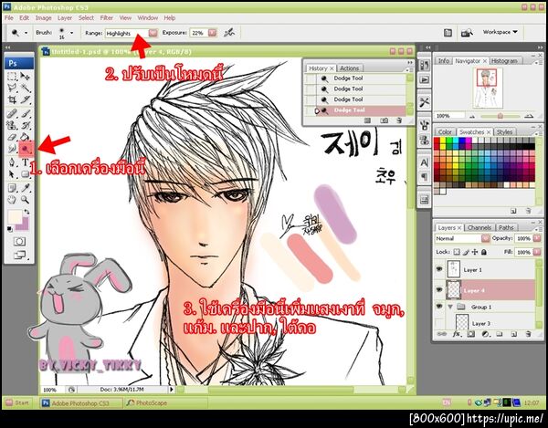This screenshot has height=428, width=548.
Task: Select the Eyedropper tool
Action: [x=25, y=189]
